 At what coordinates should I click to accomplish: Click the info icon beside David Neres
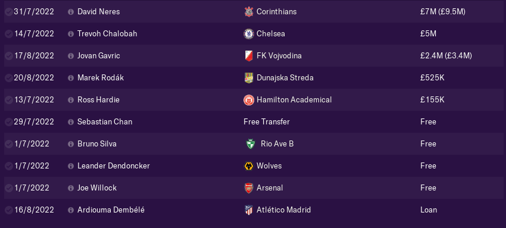pos(71,12)
